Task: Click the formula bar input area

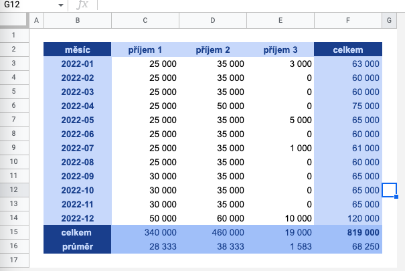Action: point(251,5)
